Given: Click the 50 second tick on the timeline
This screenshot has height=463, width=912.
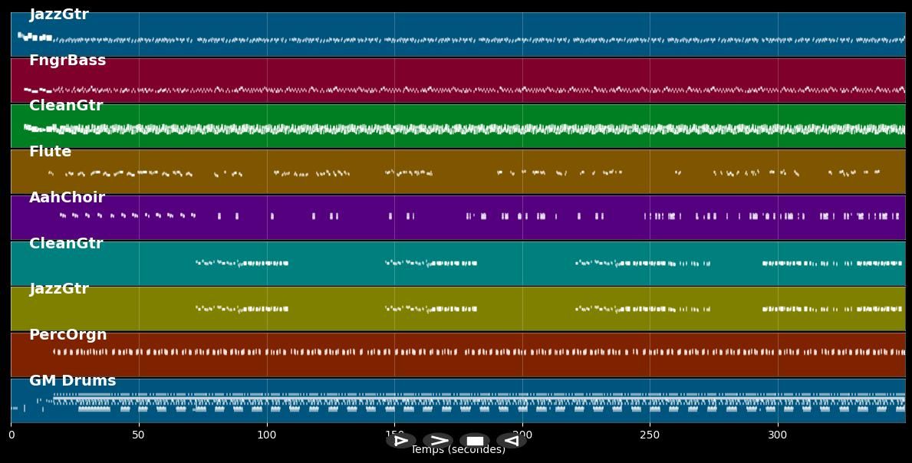Looking at the screenshot, I should pos(139,435).
